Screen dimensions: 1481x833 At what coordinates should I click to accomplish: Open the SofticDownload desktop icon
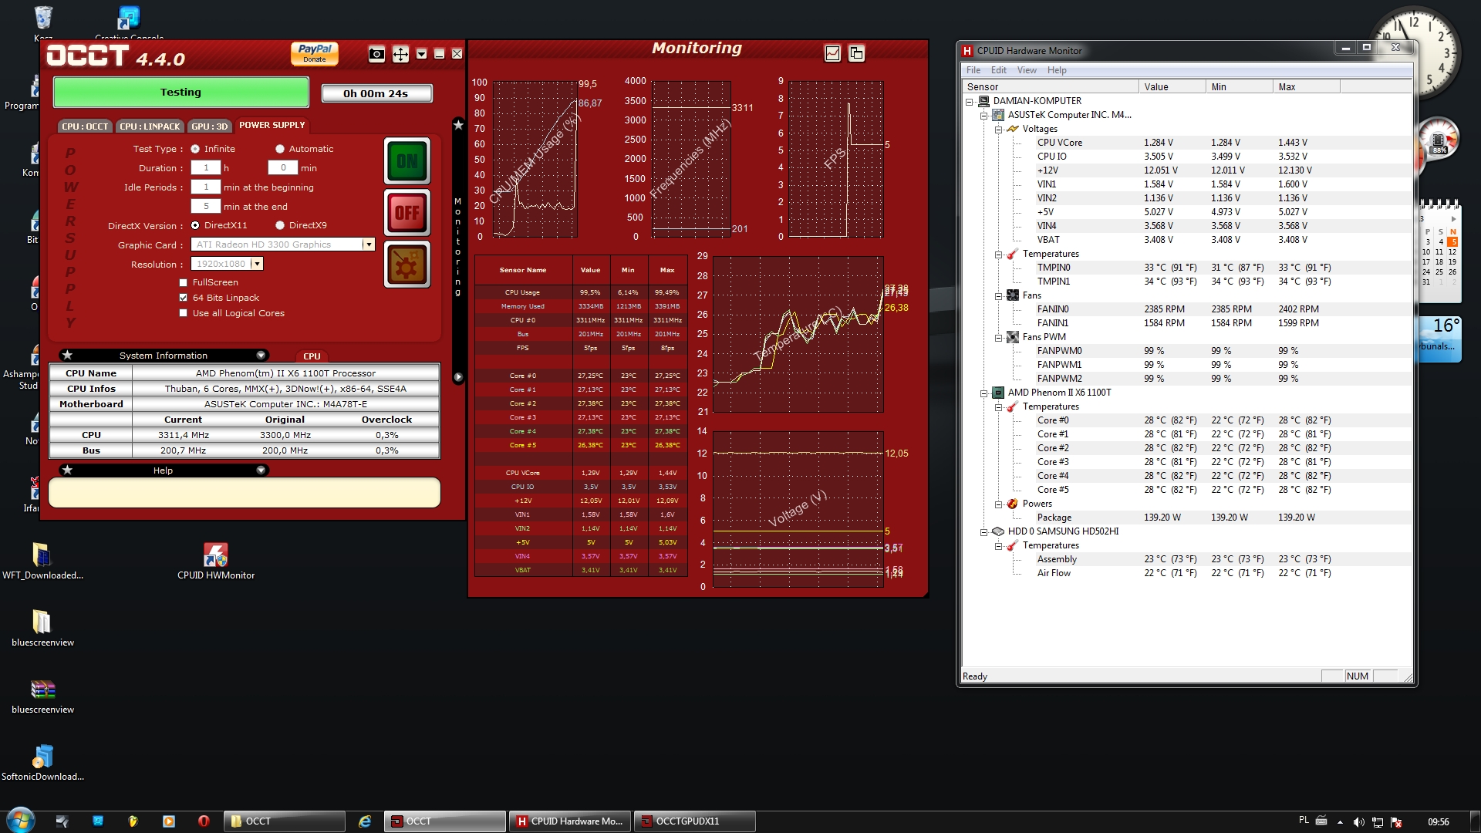42,762
